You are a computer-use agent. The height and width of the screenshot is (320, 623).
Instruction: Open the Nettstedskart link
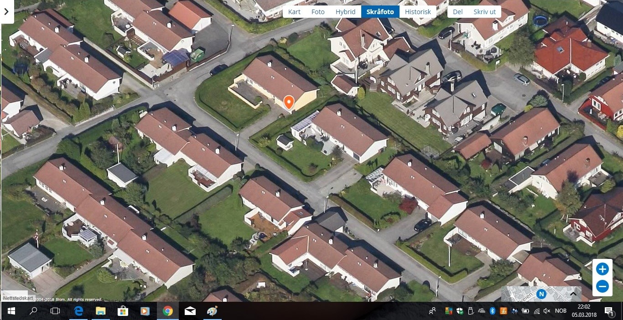(x=15, y=298)
